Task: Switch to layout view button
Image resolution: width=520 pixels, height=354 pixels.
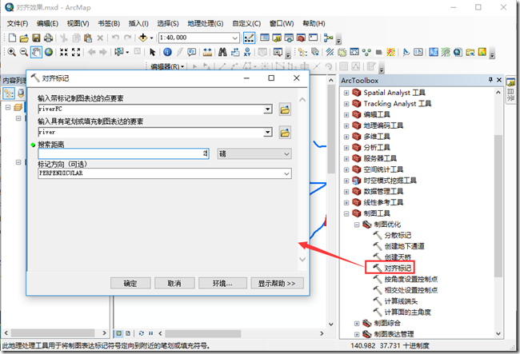Action: (128, 333)
